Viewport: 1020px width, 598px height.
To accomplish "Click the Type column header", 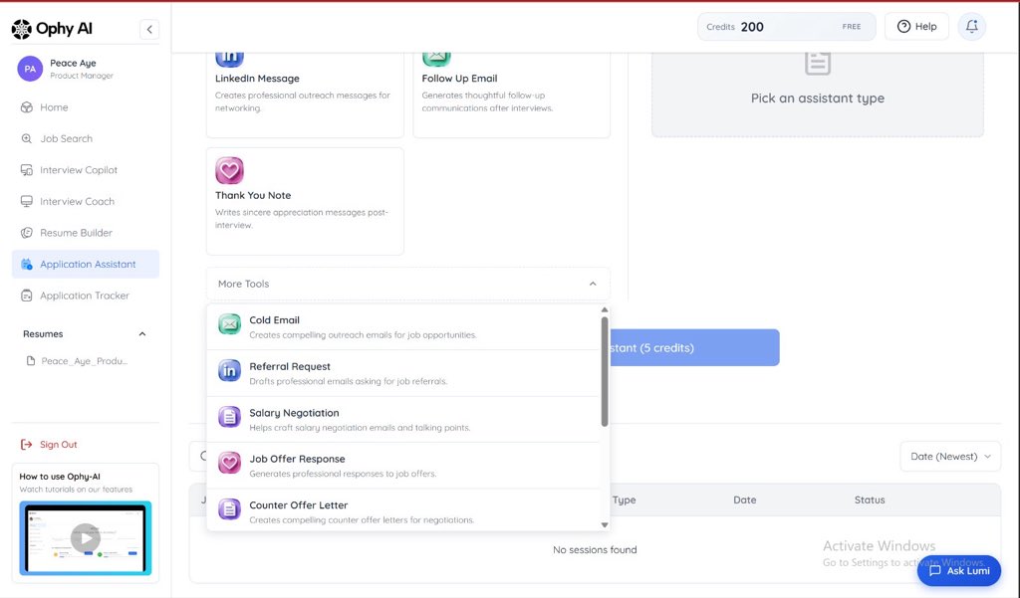I will point(624,499).
